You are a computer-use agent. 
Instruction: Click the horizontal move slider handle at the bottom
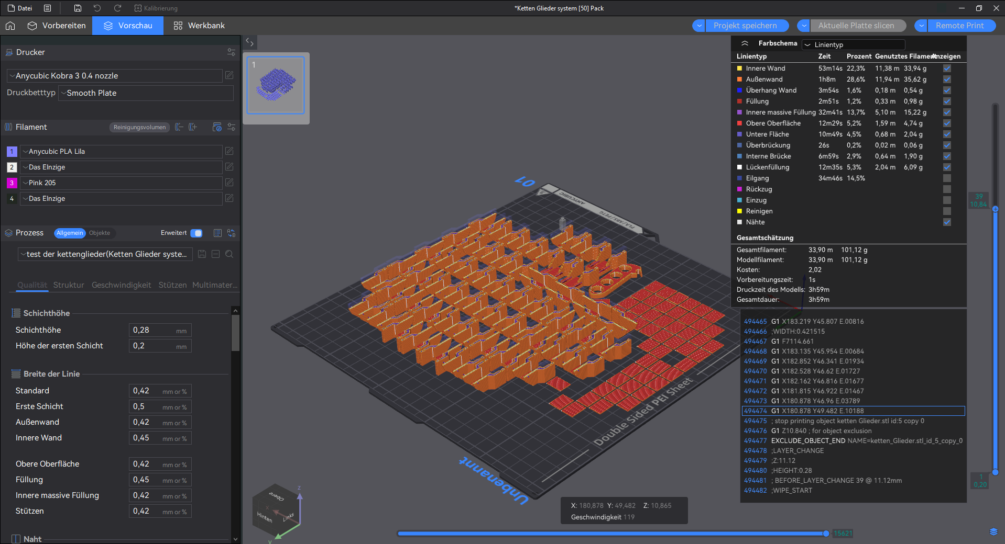(x=826, y=534)
